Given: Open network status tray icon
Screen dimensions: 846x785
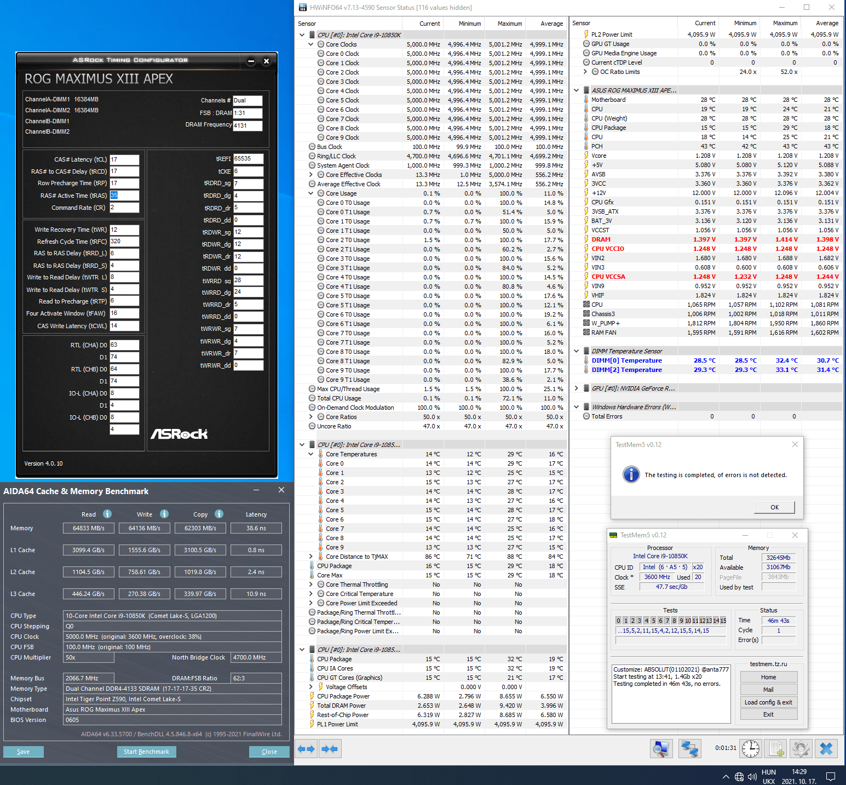Looking at the screenshot, I should point(739,776).
